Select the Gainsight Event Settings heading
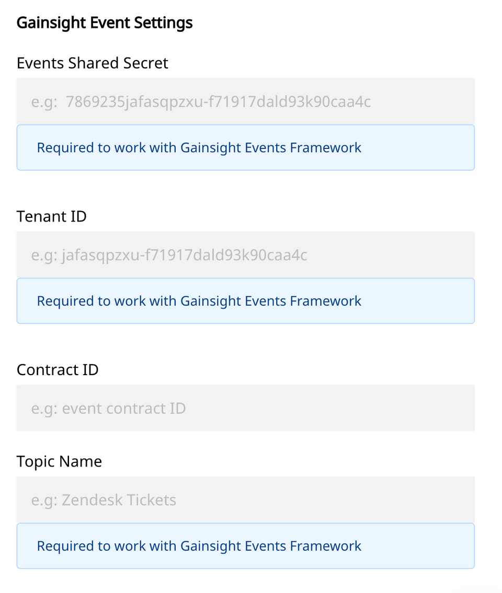Screen dimensions: 502x593 click(105, 22)
